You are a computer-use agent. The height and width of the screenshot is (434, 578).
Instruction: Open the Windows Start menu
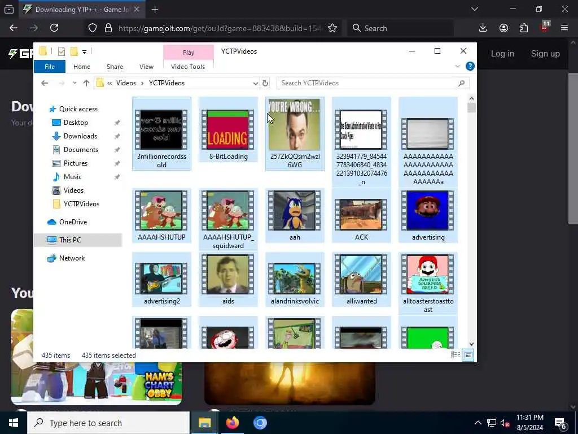pos(14,423)
